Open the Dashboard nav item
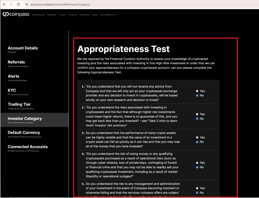The width and height of the screenshot is (259, 198). 38,15
